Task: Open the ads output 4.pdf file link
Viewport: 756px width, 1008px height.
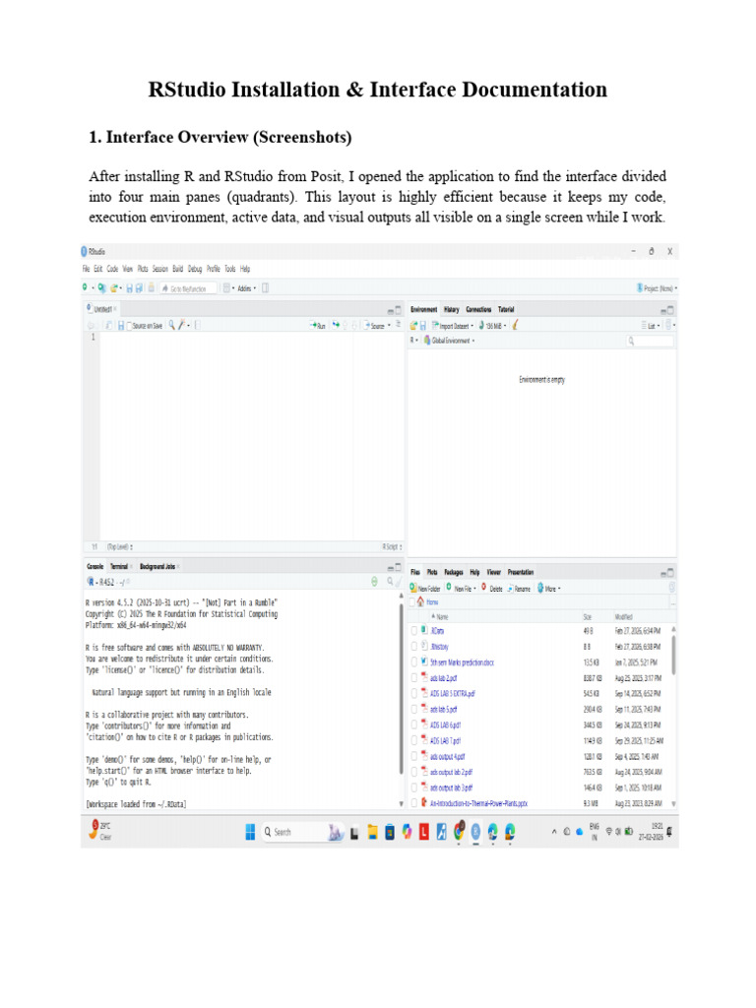Action: pos(448,757)
